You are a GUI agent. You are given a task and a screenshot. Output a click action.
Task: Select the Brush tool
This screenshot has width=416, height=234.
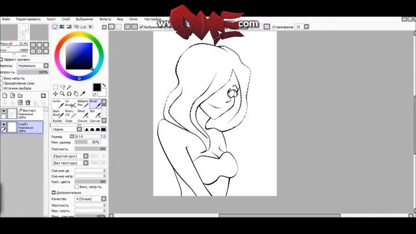point(96,104)
